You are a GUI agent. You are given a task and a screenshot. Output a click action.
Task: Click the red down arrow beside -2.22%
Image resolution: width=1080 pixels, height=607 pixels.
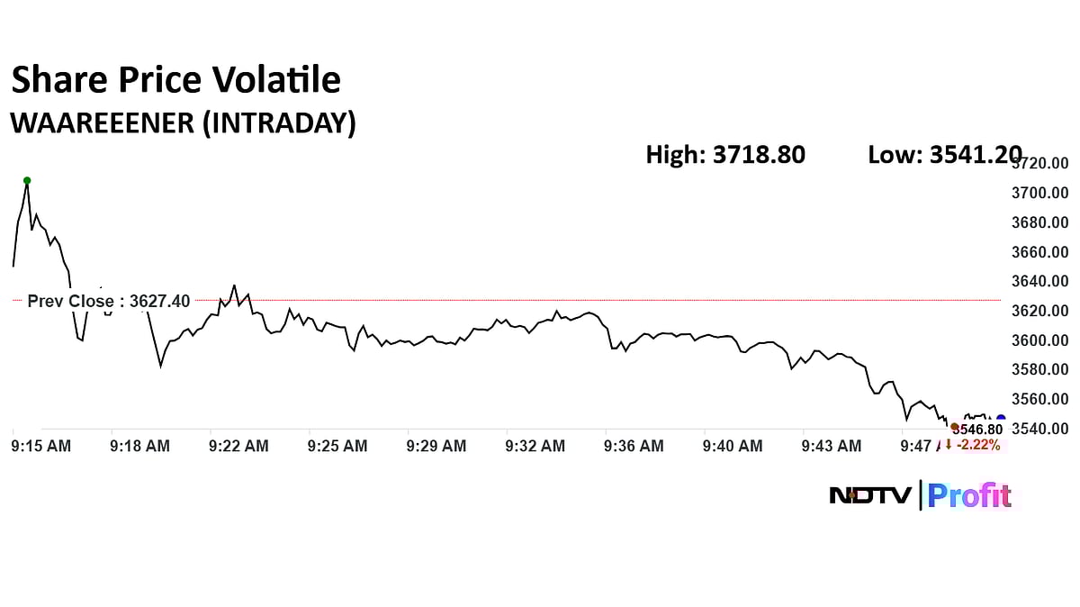[949, 444]
